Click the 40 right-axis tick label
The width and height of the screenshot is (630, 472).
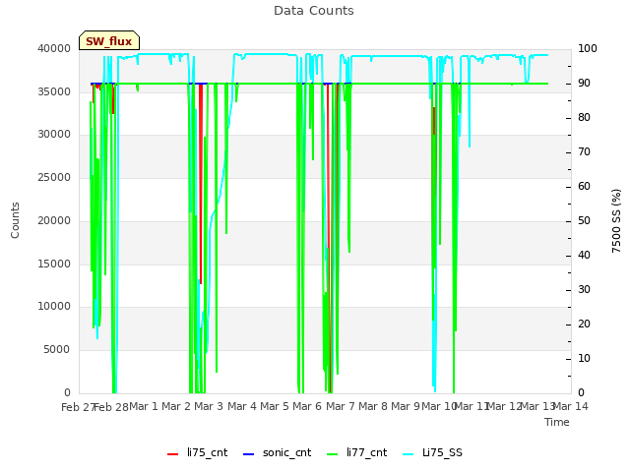tap(584, 255)
